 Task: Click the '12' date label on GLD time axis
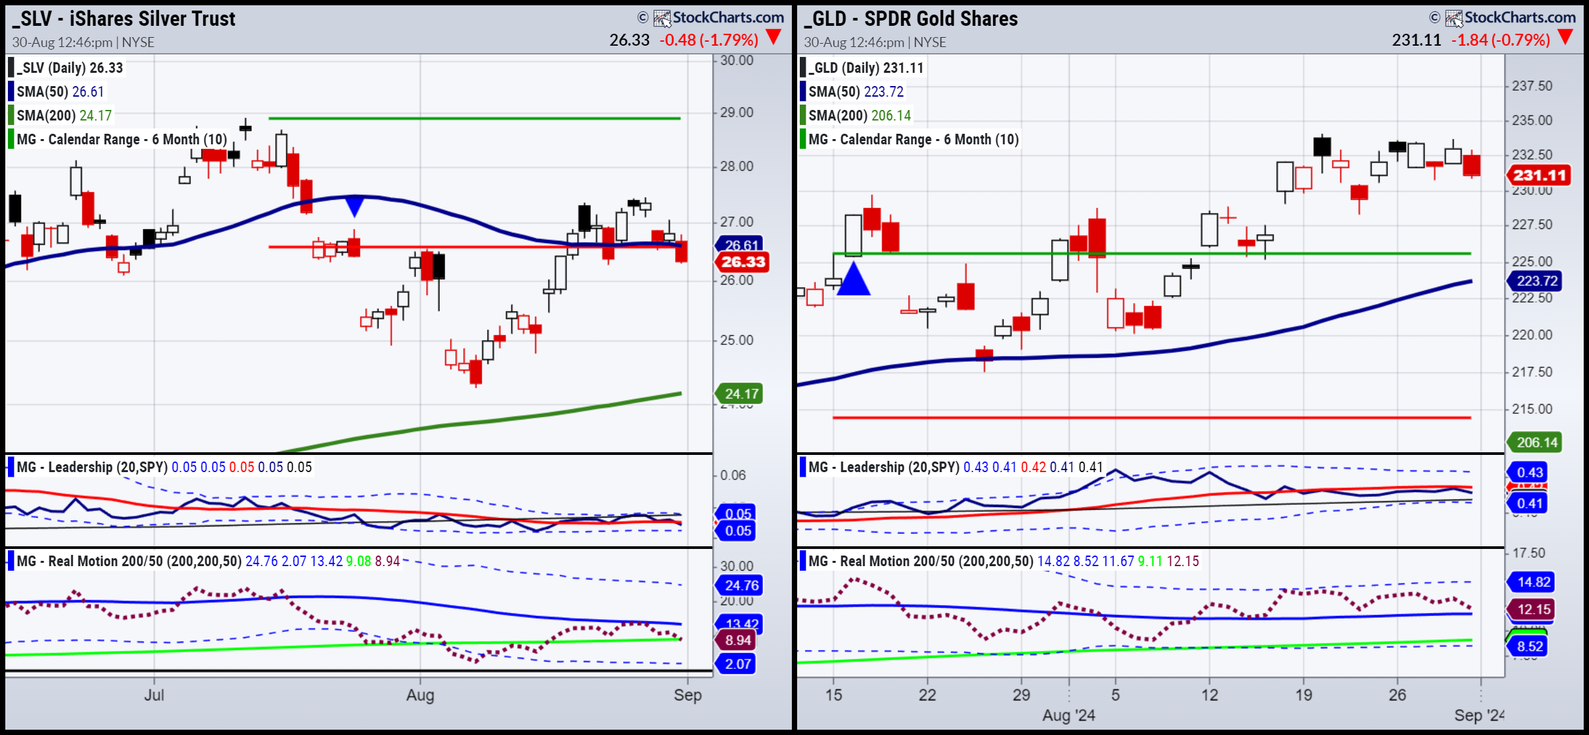point(1210,695)
